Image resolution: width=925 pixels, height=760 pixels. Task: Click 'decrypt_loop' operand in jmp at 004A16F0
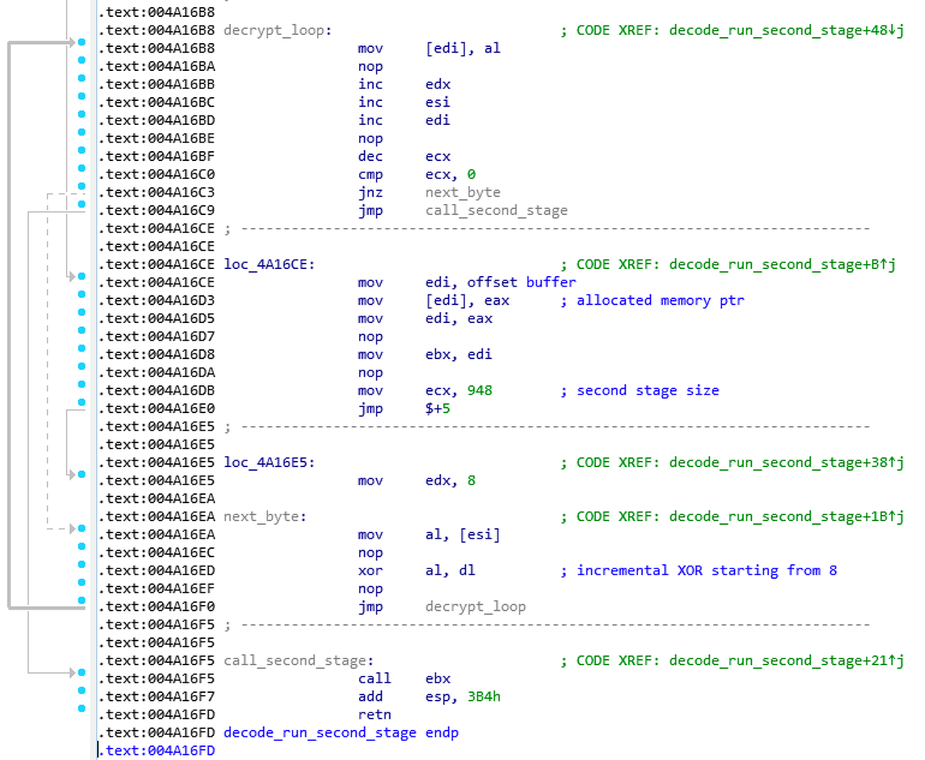click(x=476, y=607)
